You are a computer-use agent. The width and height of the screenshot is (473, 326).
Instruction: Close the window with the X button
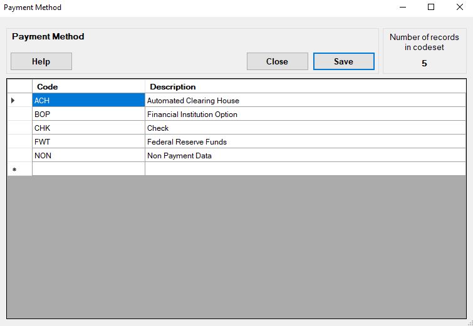459,8
